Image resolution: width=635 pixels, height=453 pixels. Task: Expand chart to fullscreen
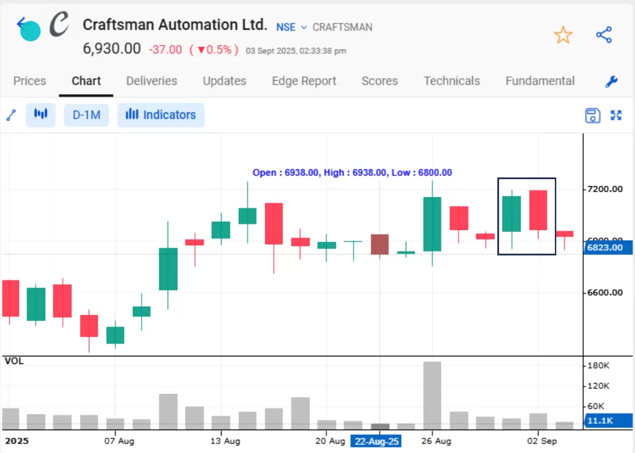coord(616,116)
